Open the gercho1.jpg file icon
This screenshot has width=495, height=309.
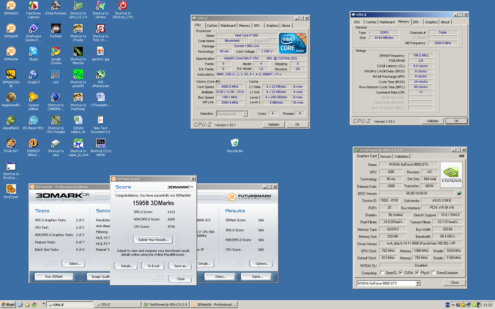(101, 54)
